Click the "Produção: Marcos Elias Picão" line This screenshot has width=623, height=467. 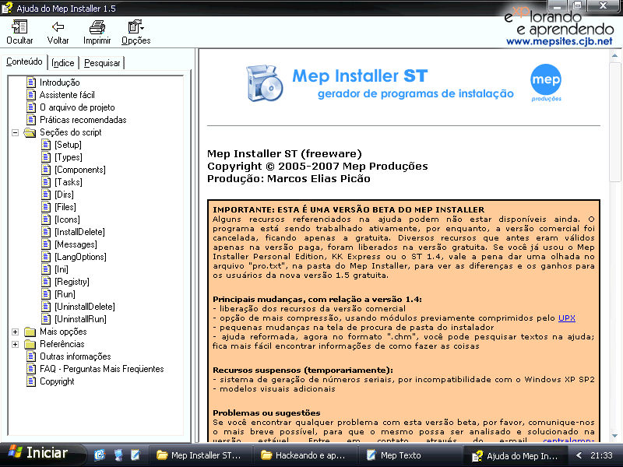click(289, 179)
